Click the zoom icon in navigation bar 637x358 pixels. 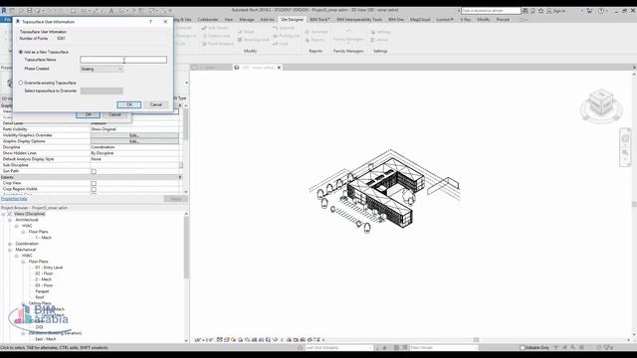(x=625, y=153)
